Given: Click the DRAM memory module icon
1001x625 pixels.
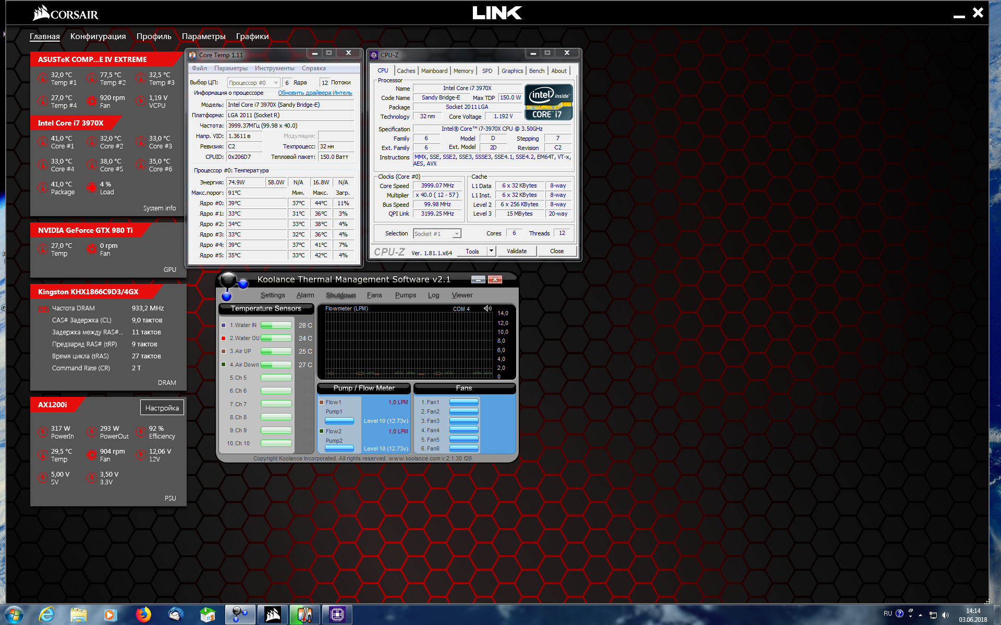Looking at the screenshot, I should (x=43, y=308).
